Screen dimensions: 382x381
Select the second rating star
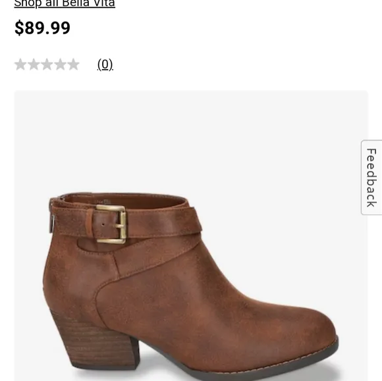(x=34, y=64)
